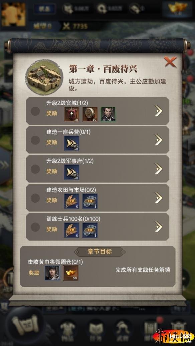Toggle the status circle for 建造一座兵营
Screen dimensions: 195x346
35,140
